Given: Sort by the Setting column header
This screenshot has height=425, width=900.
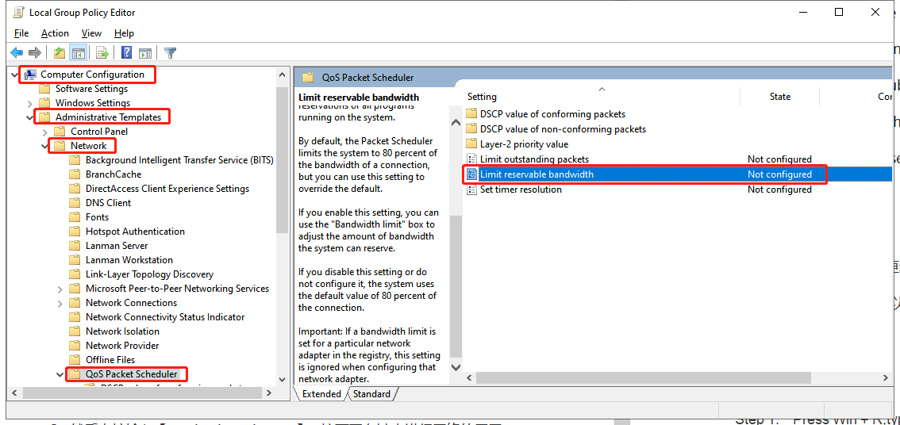Looking at the screenshot, I should coord(602,97).
